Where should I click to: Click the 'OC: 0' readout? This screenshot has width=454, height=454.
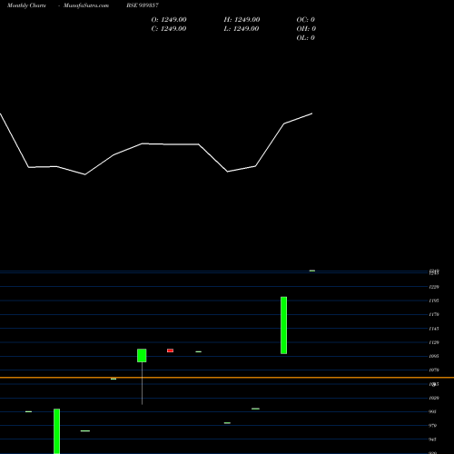(x=305, y=20)
